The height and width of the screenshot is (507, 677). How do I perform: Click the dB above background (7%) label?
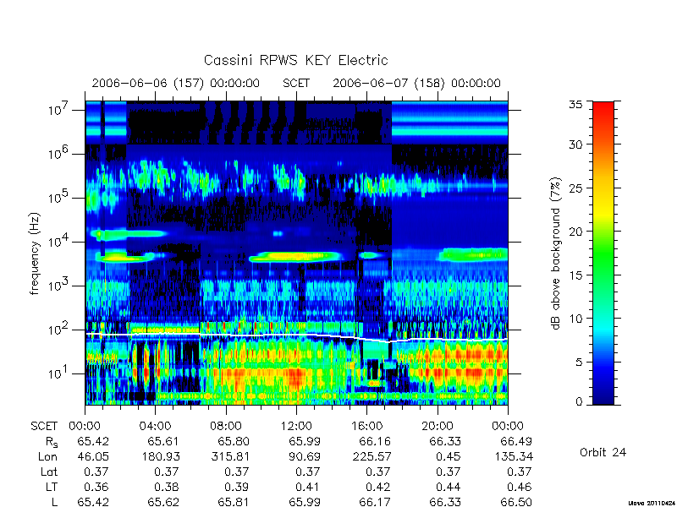coord(557,253)
